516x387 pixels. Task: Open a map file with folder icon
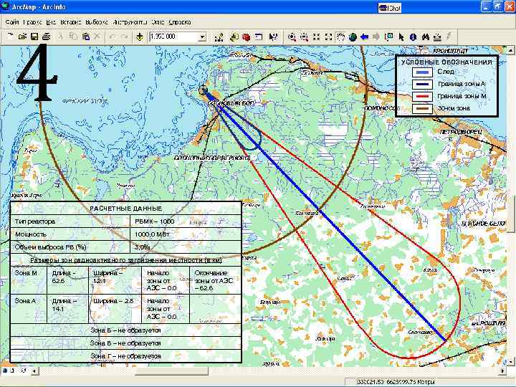22,37
